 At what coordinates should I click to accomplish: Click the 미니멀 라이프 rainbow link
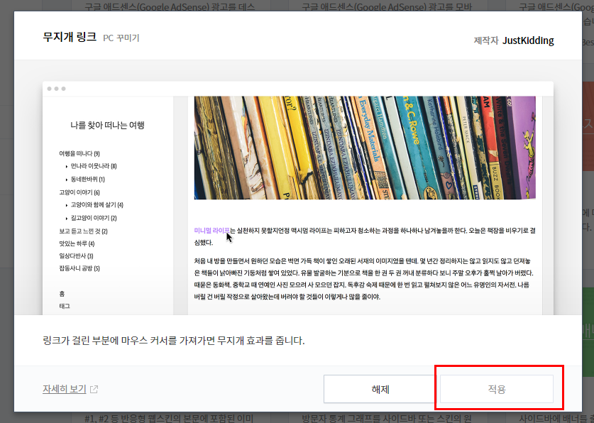tap(211, 230)
